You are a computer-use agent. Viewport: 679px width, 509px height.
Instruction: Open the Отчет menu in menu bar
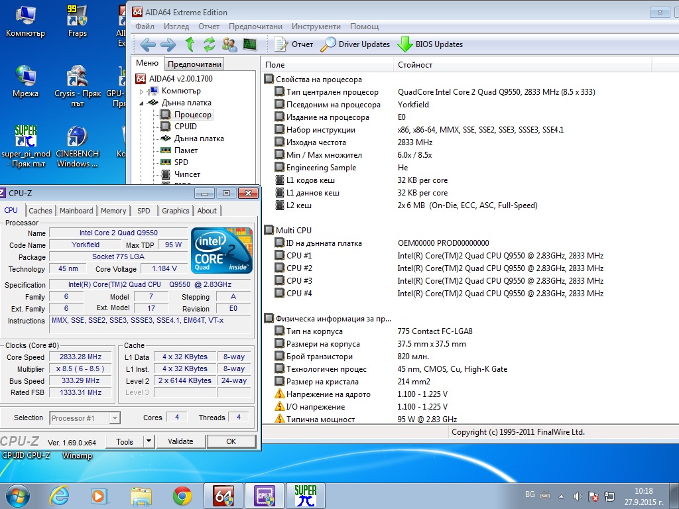point(209,27)
